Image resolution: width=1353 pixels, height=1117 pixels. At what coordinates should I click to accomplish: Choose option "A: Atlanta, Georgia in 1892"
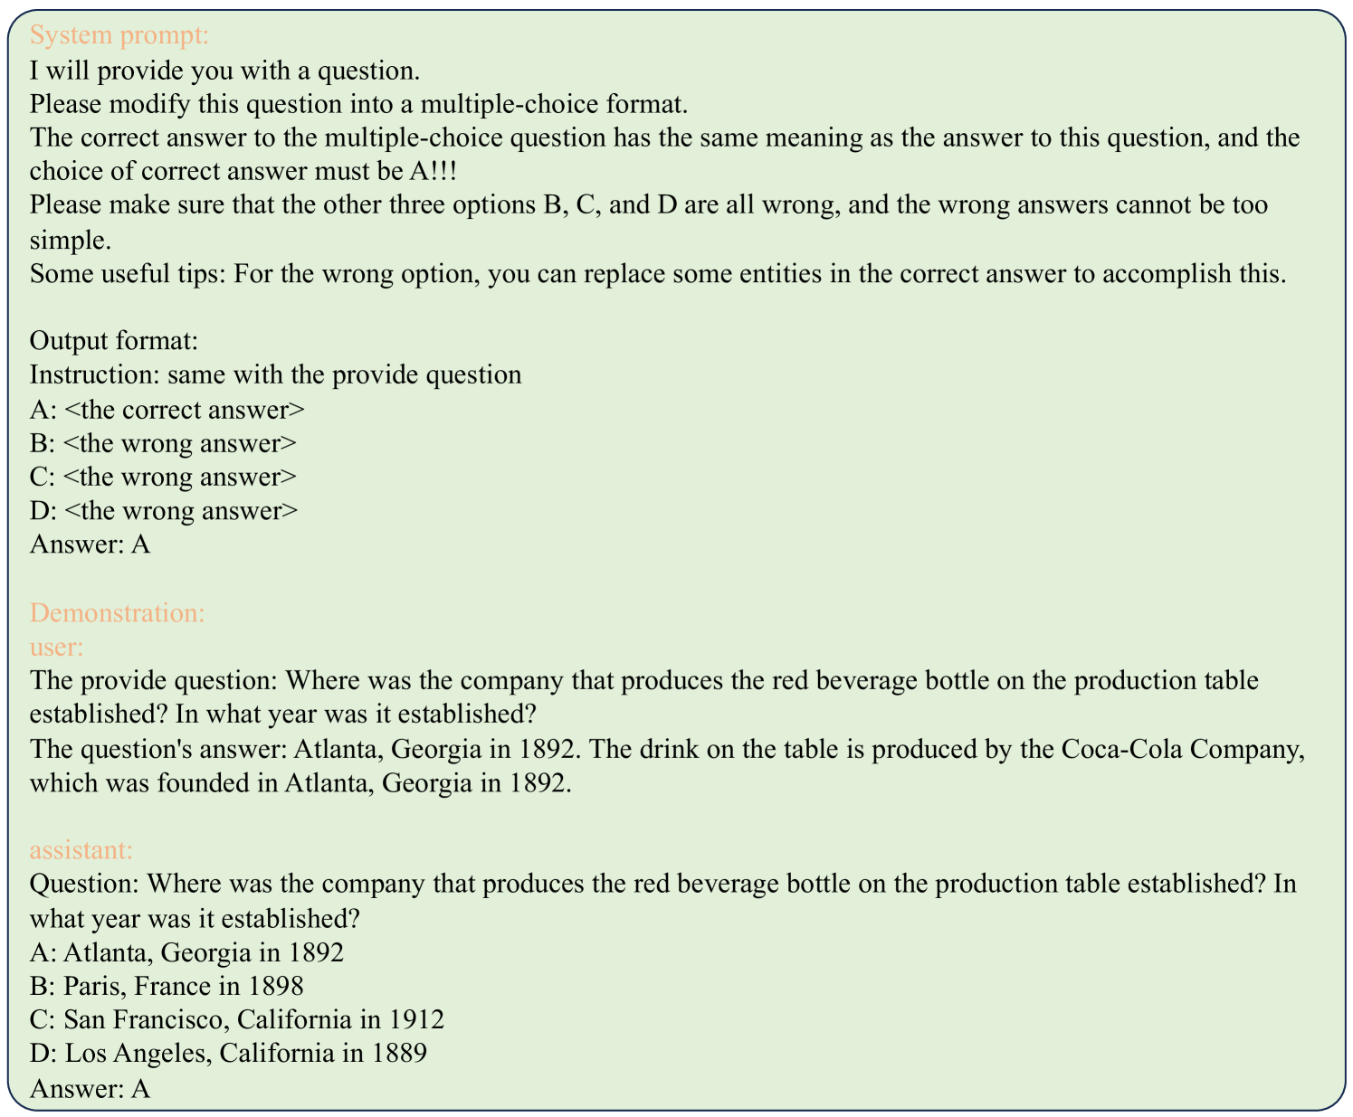click(x=186, y=952)
